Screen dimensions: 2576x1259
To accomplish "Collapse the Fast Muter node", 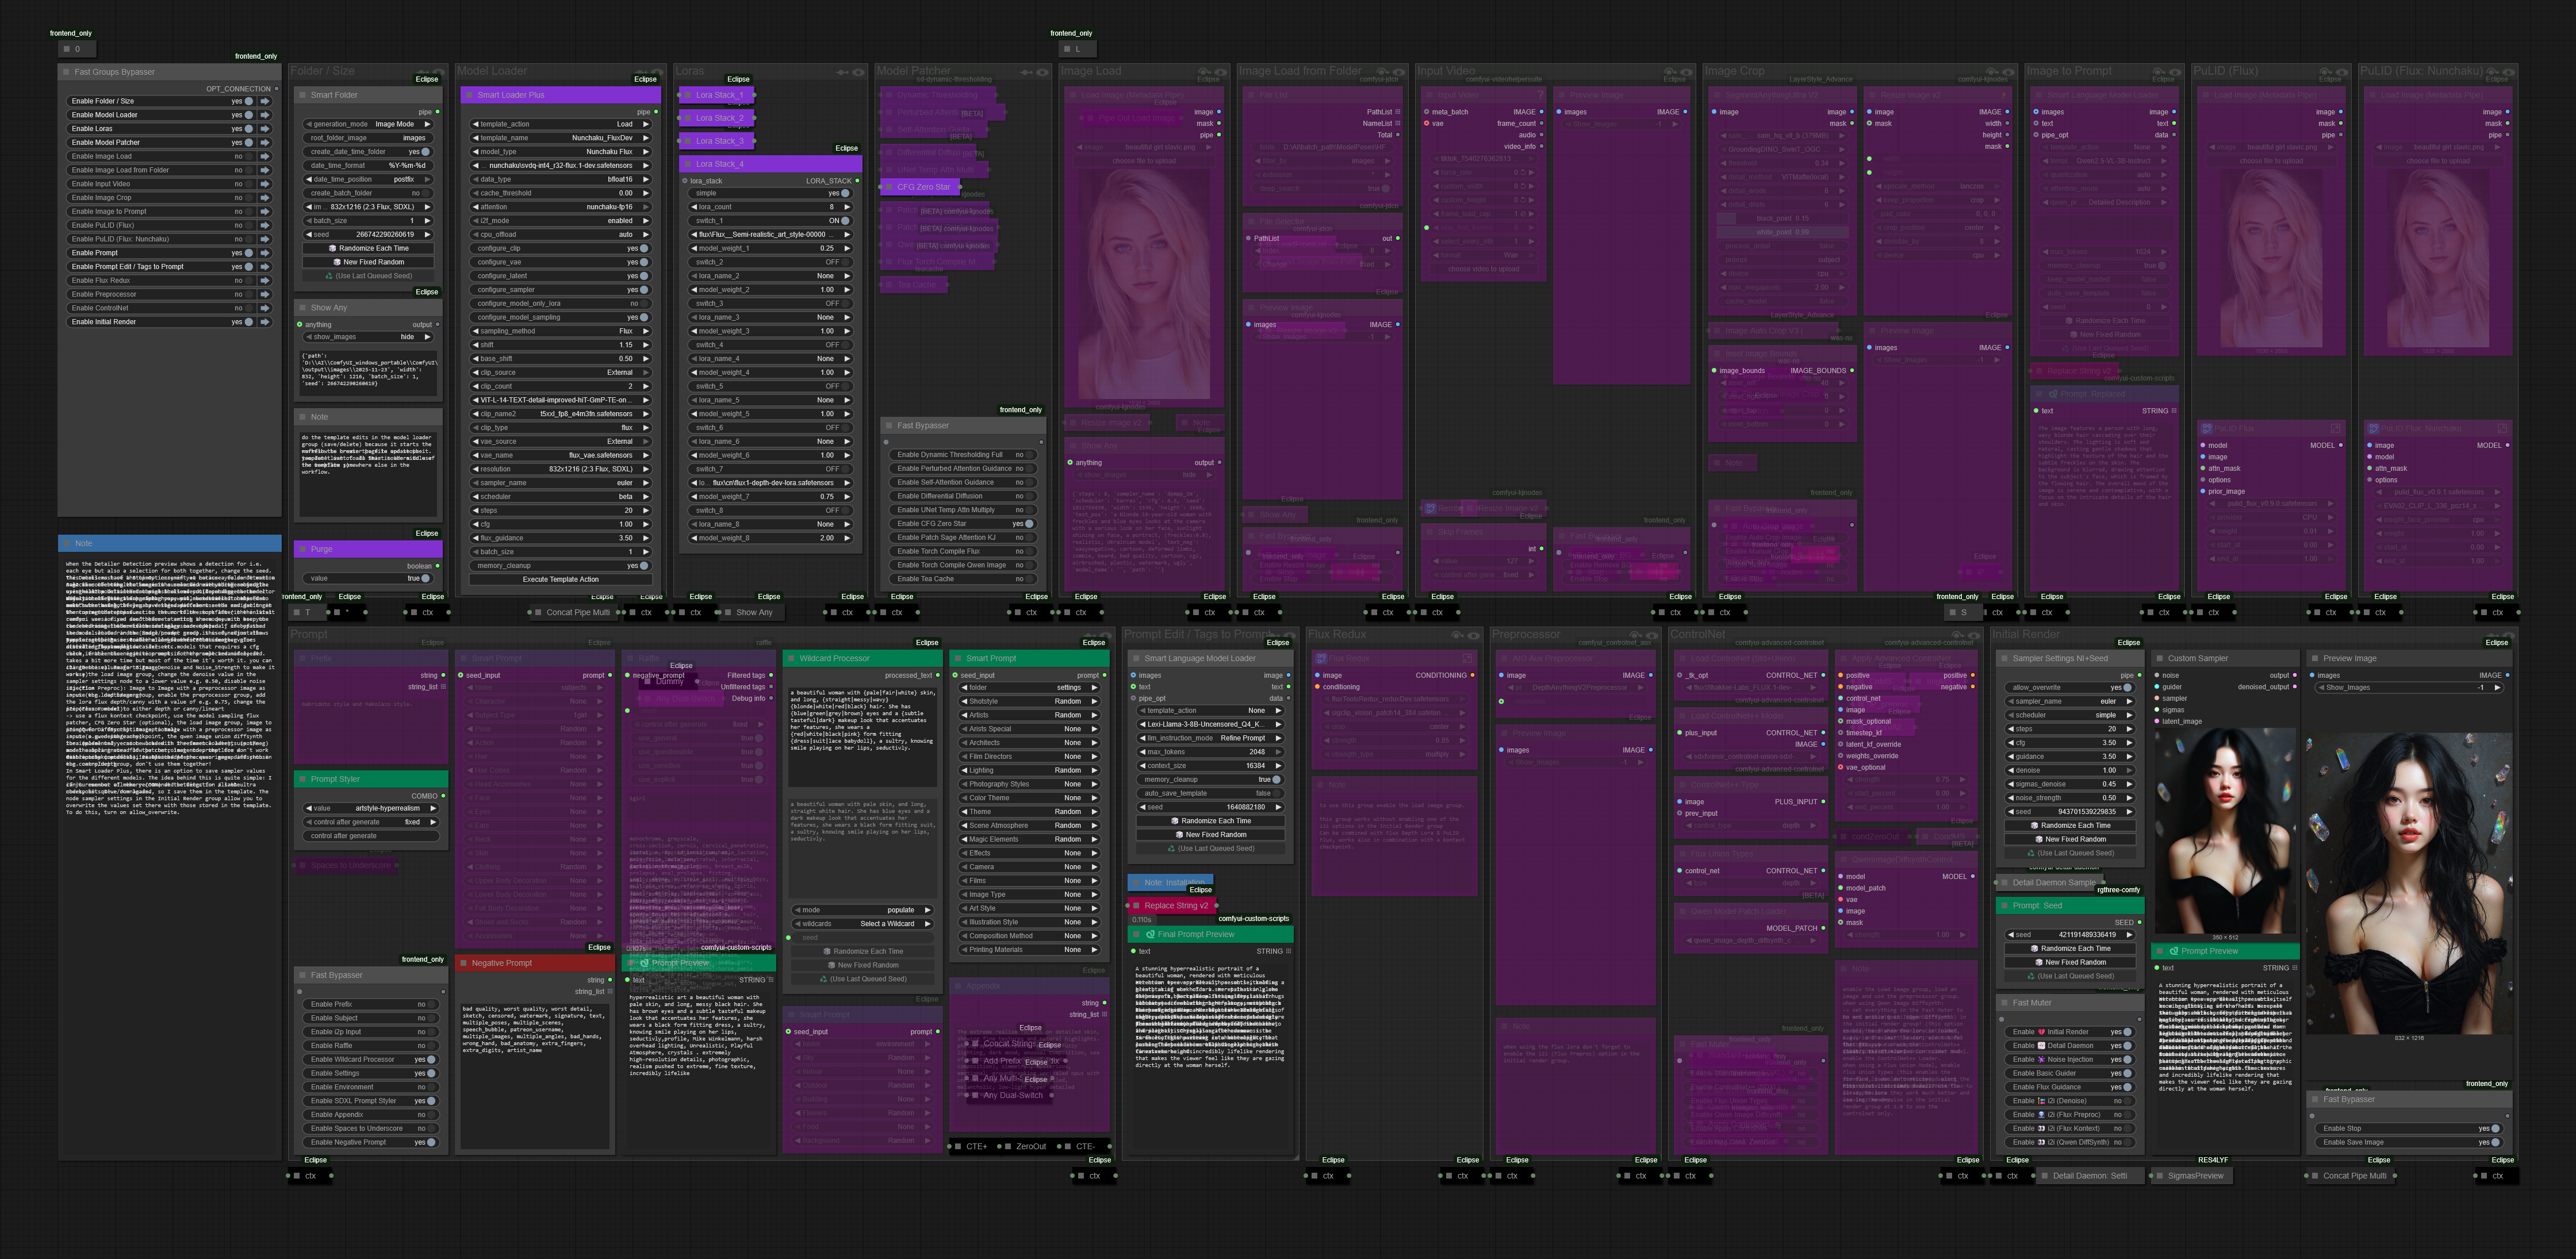I will pyautogui.click(x=2004, y=1003).
